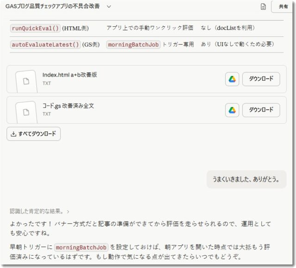Click the morningBatchJob code tag in the table
The width and height of the screenshot is (296, 268).
[x=133, y=45]
